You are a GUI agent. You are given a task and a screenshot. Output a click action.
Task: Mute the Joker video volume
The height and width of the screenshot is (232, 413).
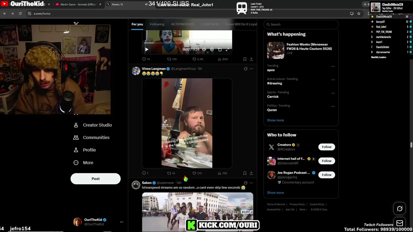(x=204, y=49)
